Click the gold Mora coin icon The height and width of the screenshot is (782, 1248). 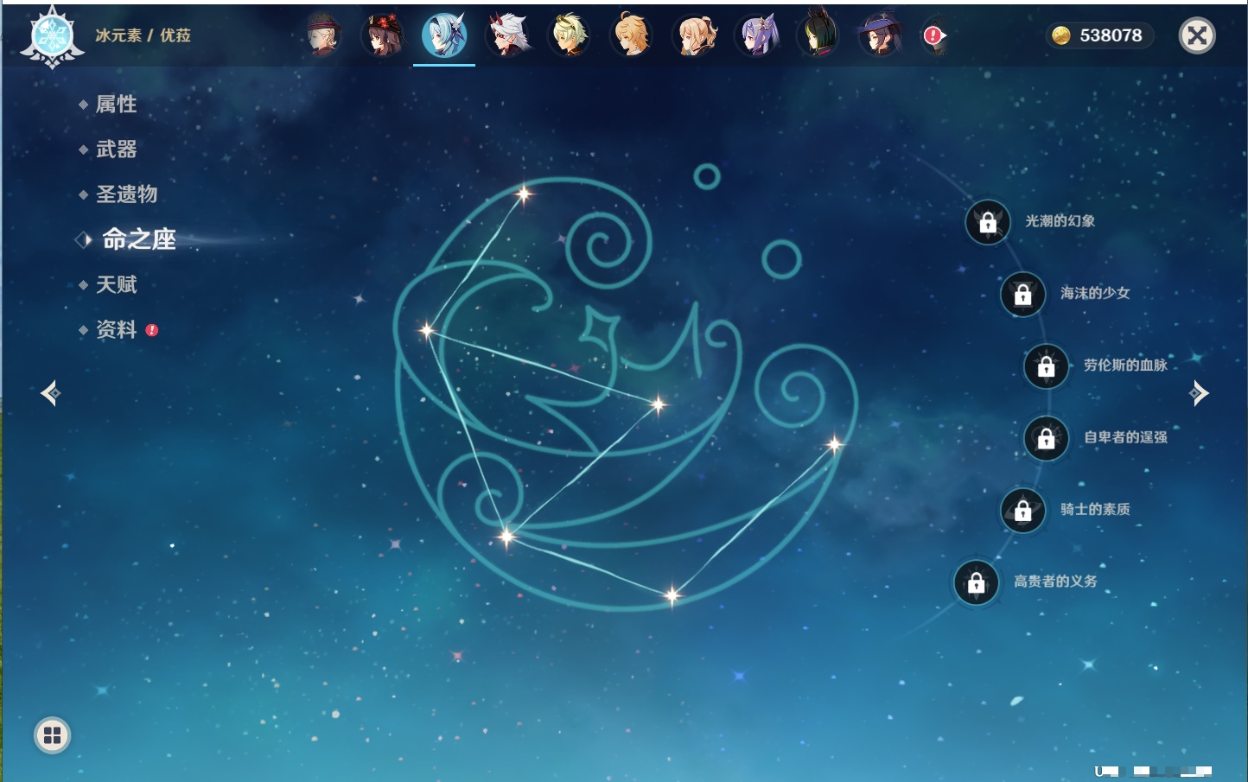(1061, 35)
